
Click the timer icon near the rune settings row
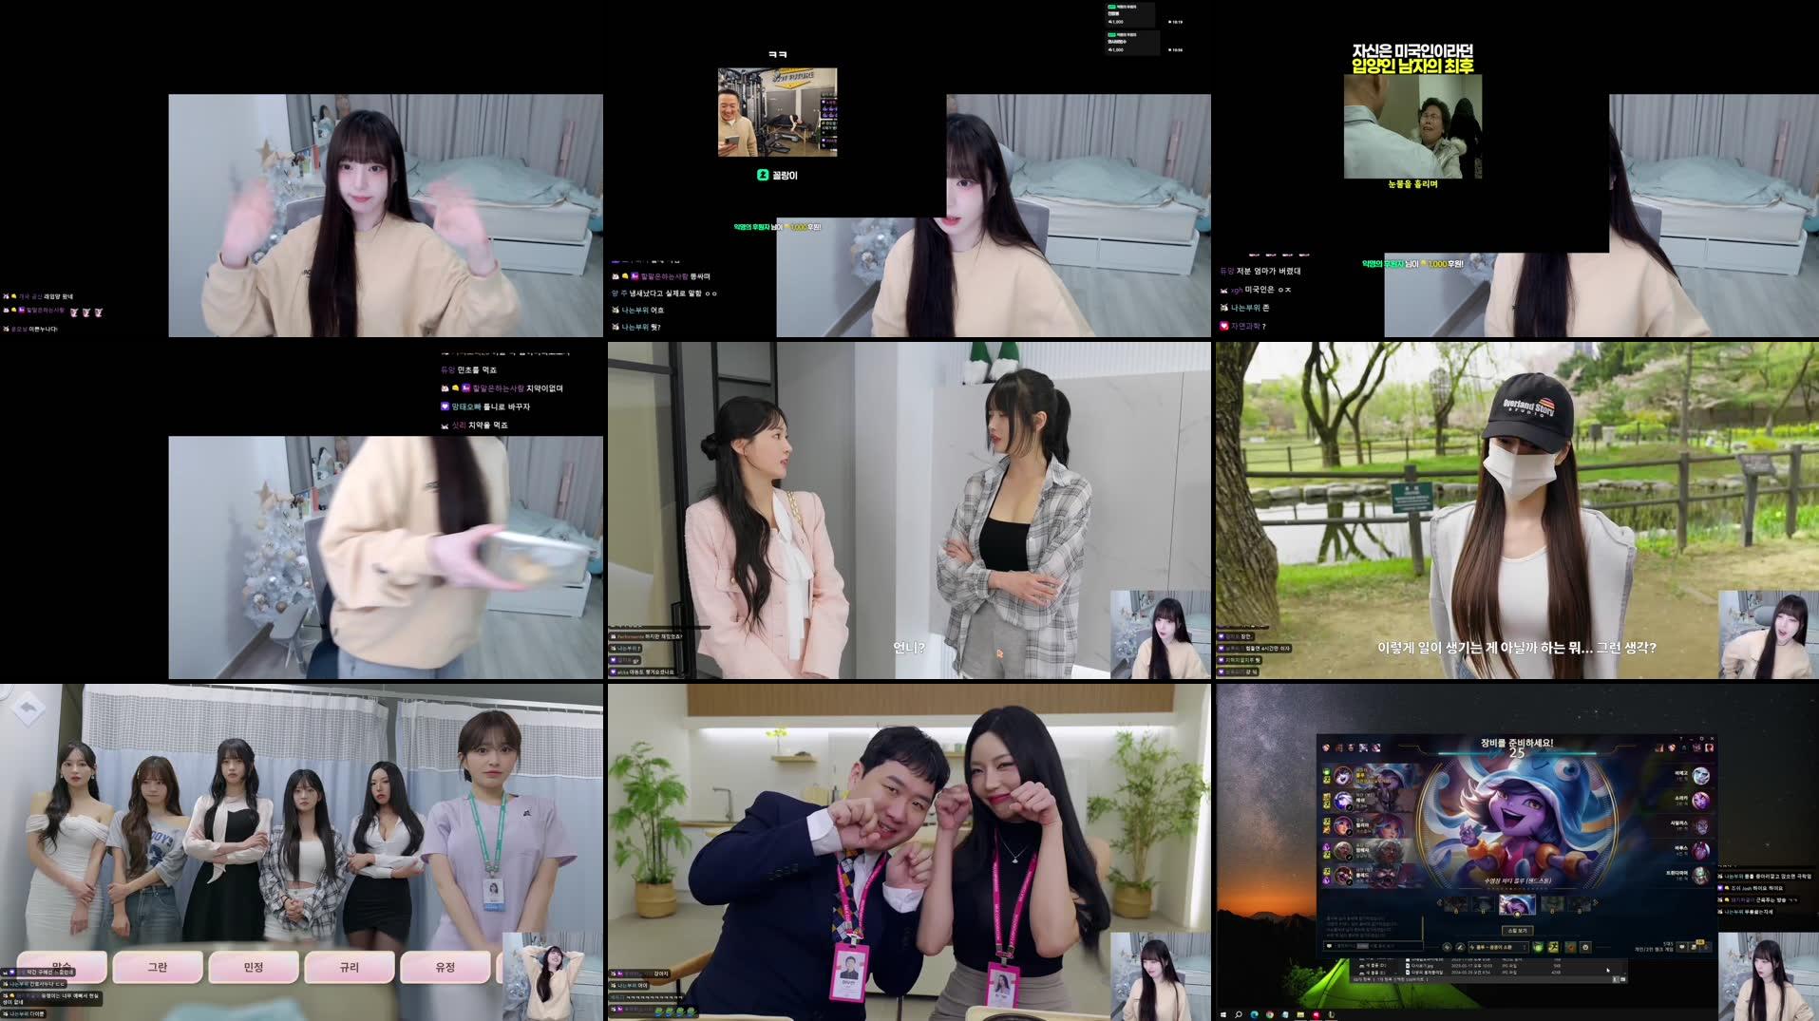click(1585, 947)
